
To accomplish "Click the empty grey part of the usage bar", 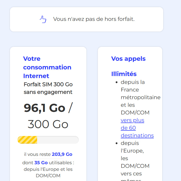I will pos(57,140).
